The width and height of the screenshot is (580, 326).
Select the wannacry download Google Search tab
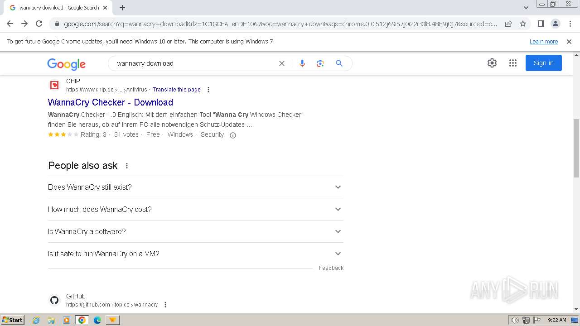tap(59, 8)
